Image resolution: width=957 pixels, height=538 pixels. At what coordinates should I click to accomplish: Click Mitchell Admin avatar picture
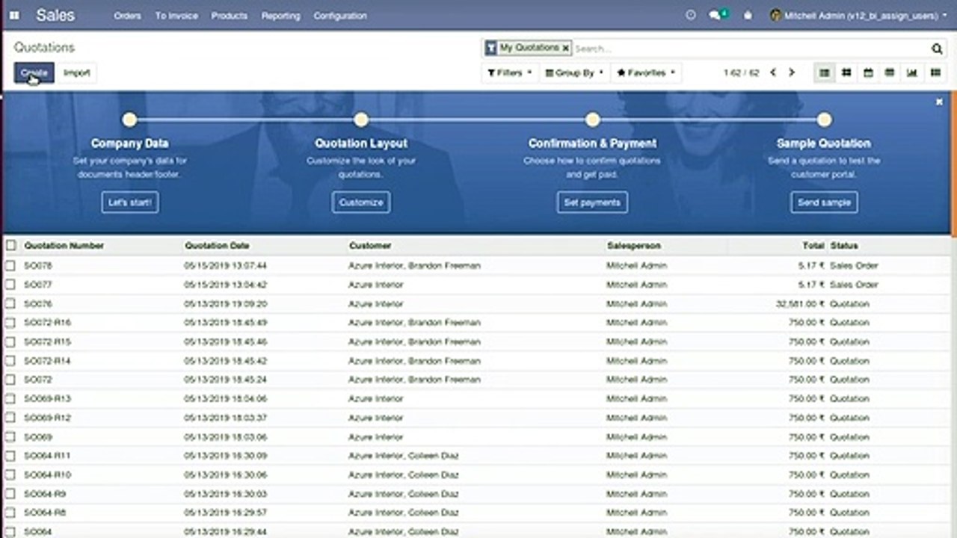pyautogui.click(x=775, y=15)
